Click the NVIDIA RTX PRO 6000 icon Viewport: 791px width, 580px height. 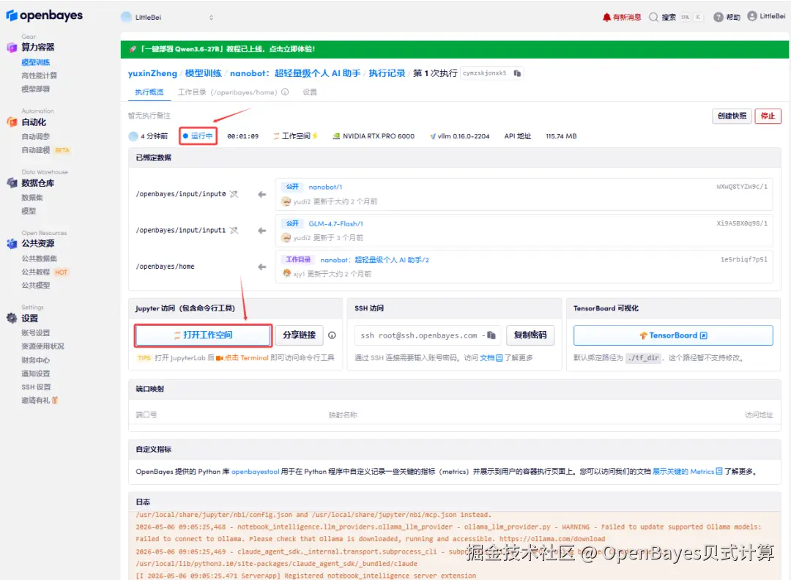pos(336,136)
